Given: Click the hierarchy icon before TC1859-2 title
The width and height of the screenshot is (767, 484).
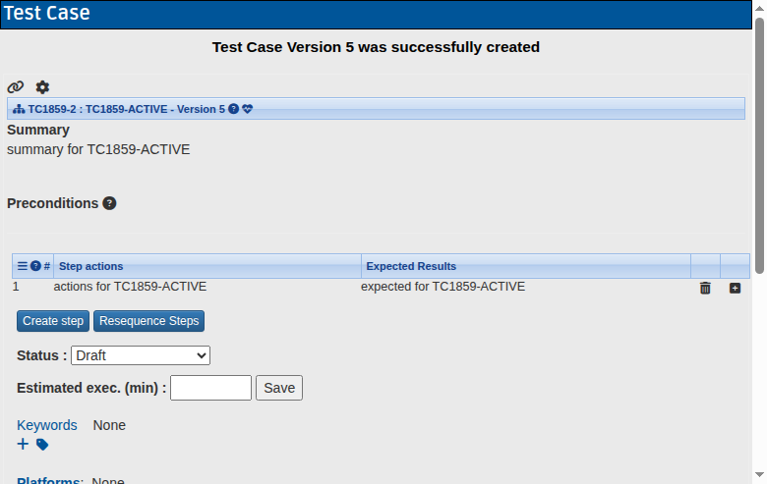Looking at the screenshot, I should tap(19, 109).
